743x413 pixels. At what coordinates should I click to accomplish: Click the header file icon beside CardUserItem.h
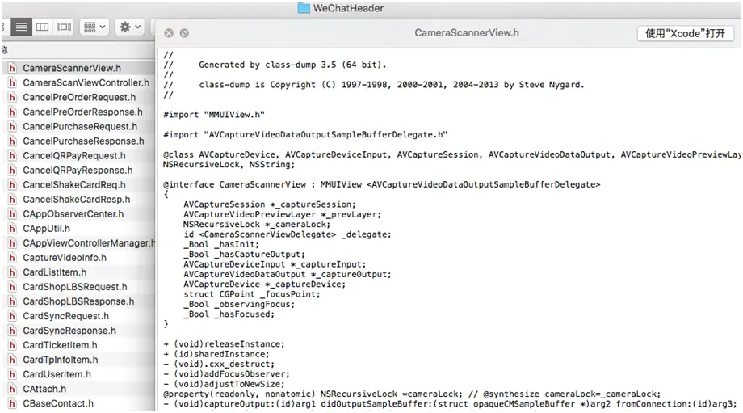point(12,374)
